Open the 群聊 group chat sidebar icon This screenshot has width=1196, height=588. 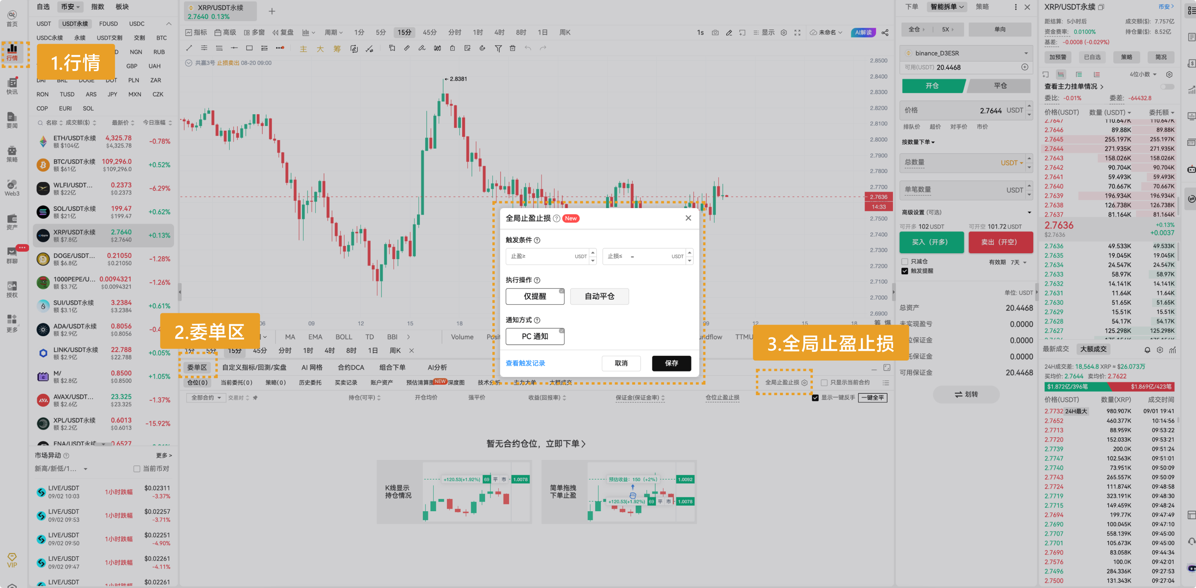[x=12, y=255]
